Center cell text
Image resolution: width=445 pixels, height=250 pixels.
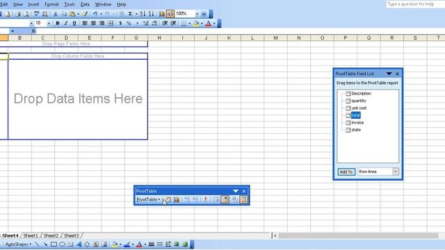click(x=93, y=23)
